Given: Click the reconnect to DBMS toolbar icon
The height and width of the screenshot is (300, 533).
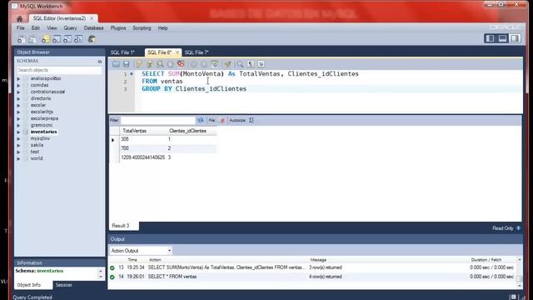Looking at the screenshot, I should (x=92, y=39).
